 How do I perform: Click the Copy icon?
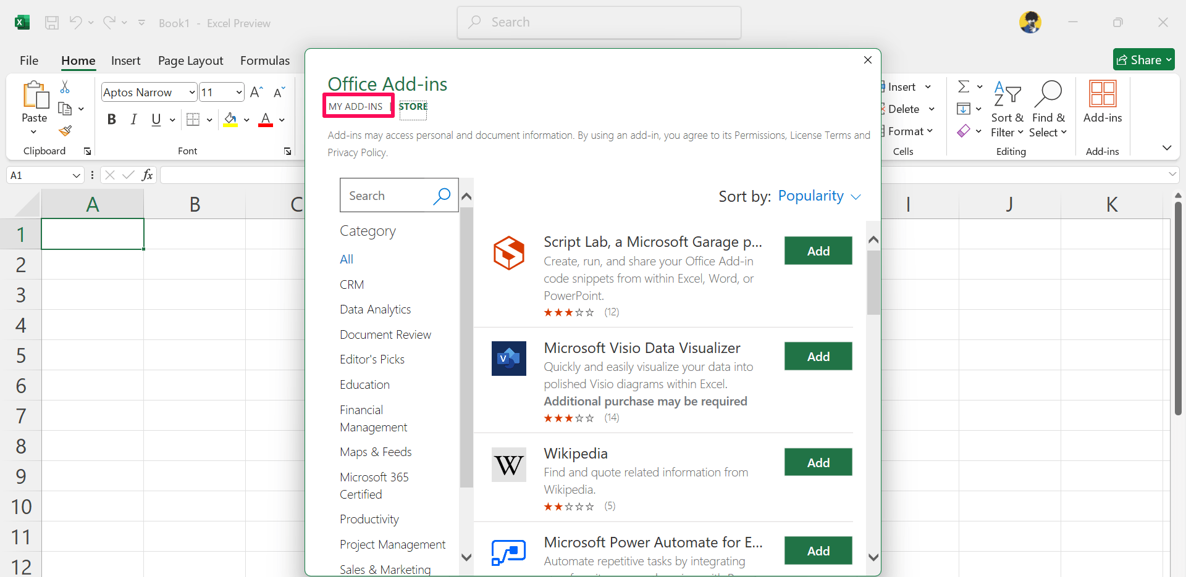65,109
